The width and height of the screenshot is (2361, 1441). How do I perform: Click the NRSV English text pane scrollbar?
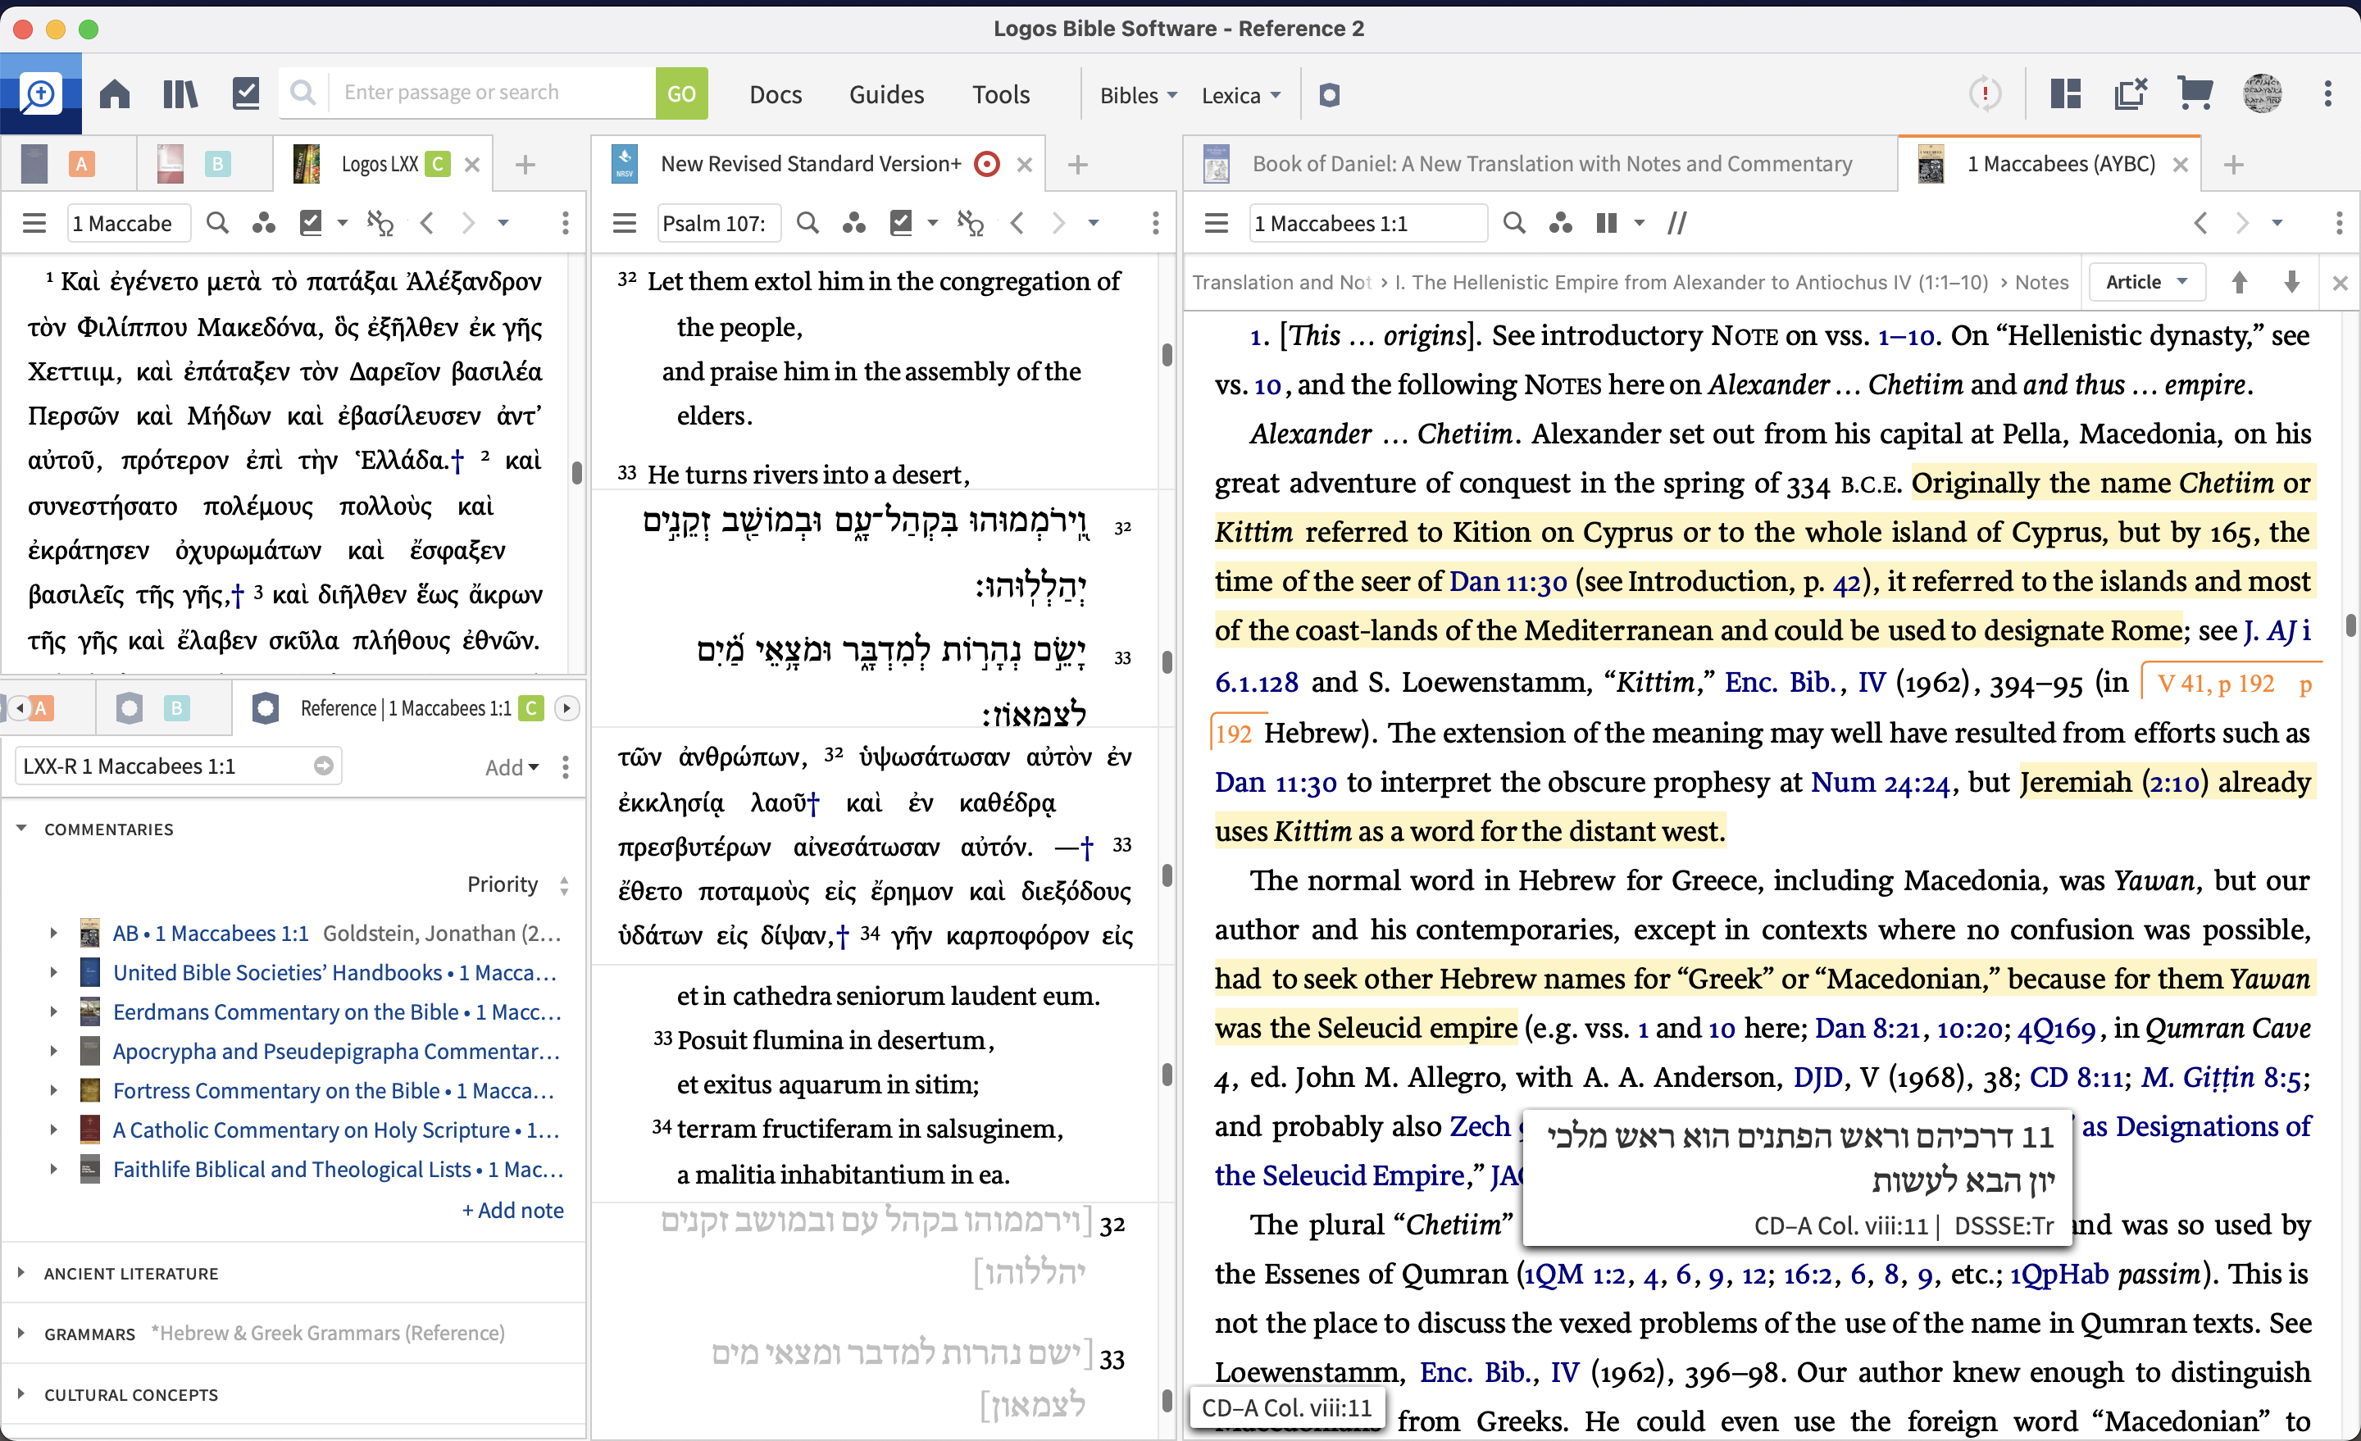pyautogui.click(x=1167, y=354)
